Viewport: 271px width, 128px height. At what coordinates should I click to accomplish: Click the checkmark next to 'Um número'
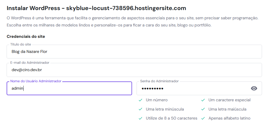(x=141, y=100)
